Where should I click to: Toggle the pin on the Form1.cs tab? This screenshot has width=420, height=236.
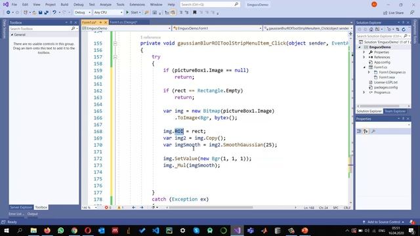100,22
